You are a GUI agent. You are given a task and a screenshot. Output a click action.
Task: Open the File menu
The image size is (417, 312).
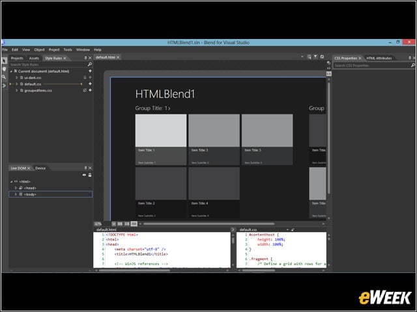[5, 49]
